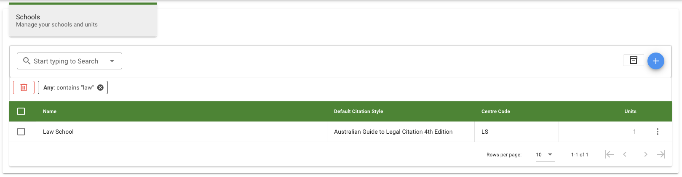Click next page chevron
The width and height of the screenshot is (682, 177).
point(645,154)
